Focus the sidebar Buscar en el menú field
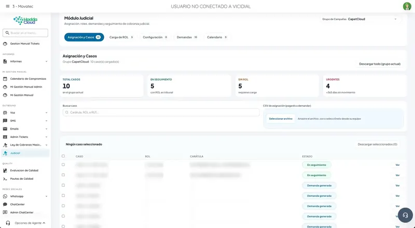Screen dimensions: 415x228 click(25, 33)
